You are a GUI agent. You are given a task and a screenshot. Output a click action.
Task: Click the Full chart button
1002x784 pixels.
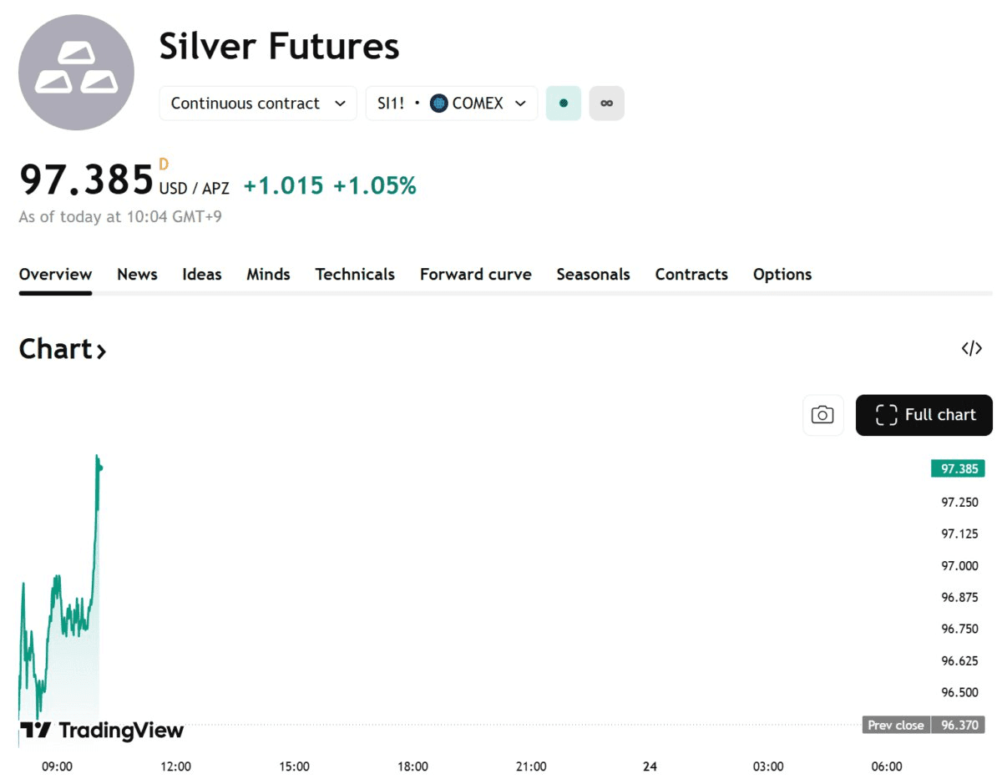[924, 415]
